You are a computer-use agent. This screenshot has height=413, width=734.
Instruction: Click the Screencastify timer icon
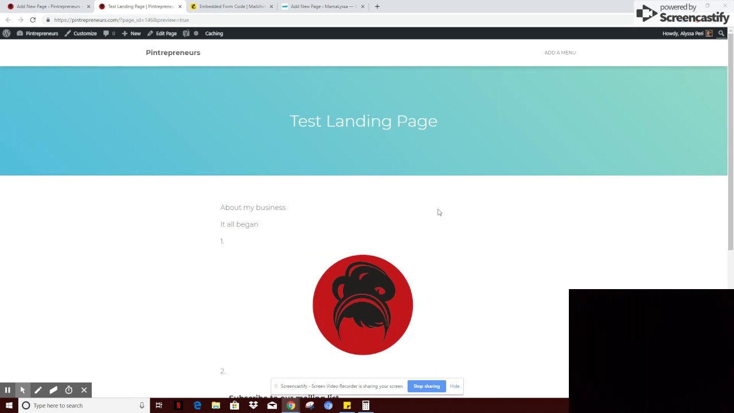coord(69,390)
